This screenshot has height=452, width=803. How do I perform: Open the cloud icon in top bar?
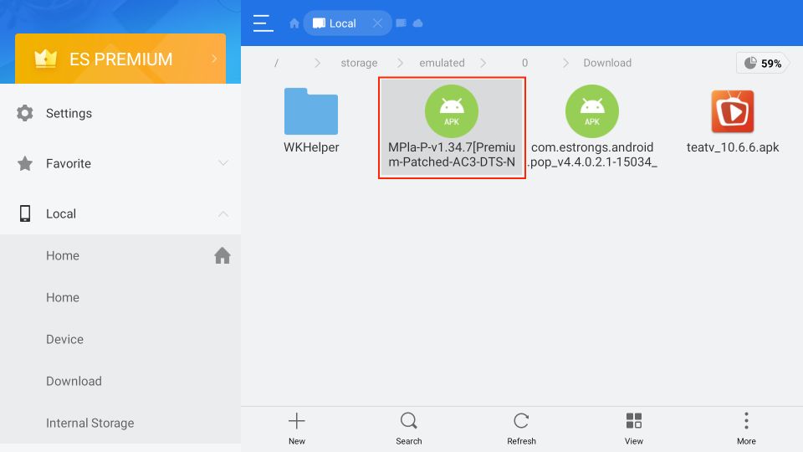[418, 23]
